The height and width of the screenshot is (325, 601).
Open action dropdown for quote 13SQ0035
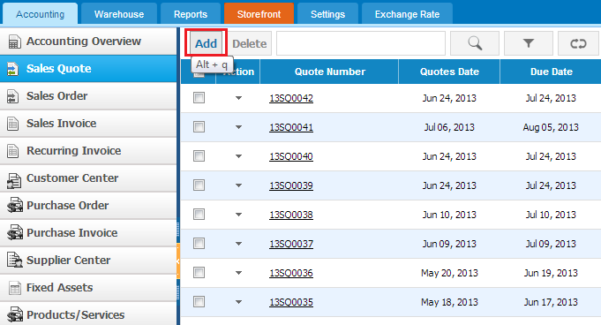pyautogui.click(x=238, y=302)
